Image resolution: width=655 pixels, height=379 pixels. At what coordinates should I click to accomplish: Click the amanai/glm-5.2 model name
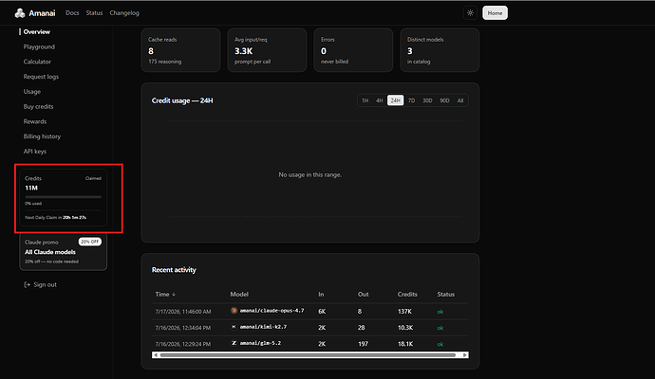coord(260,343)
